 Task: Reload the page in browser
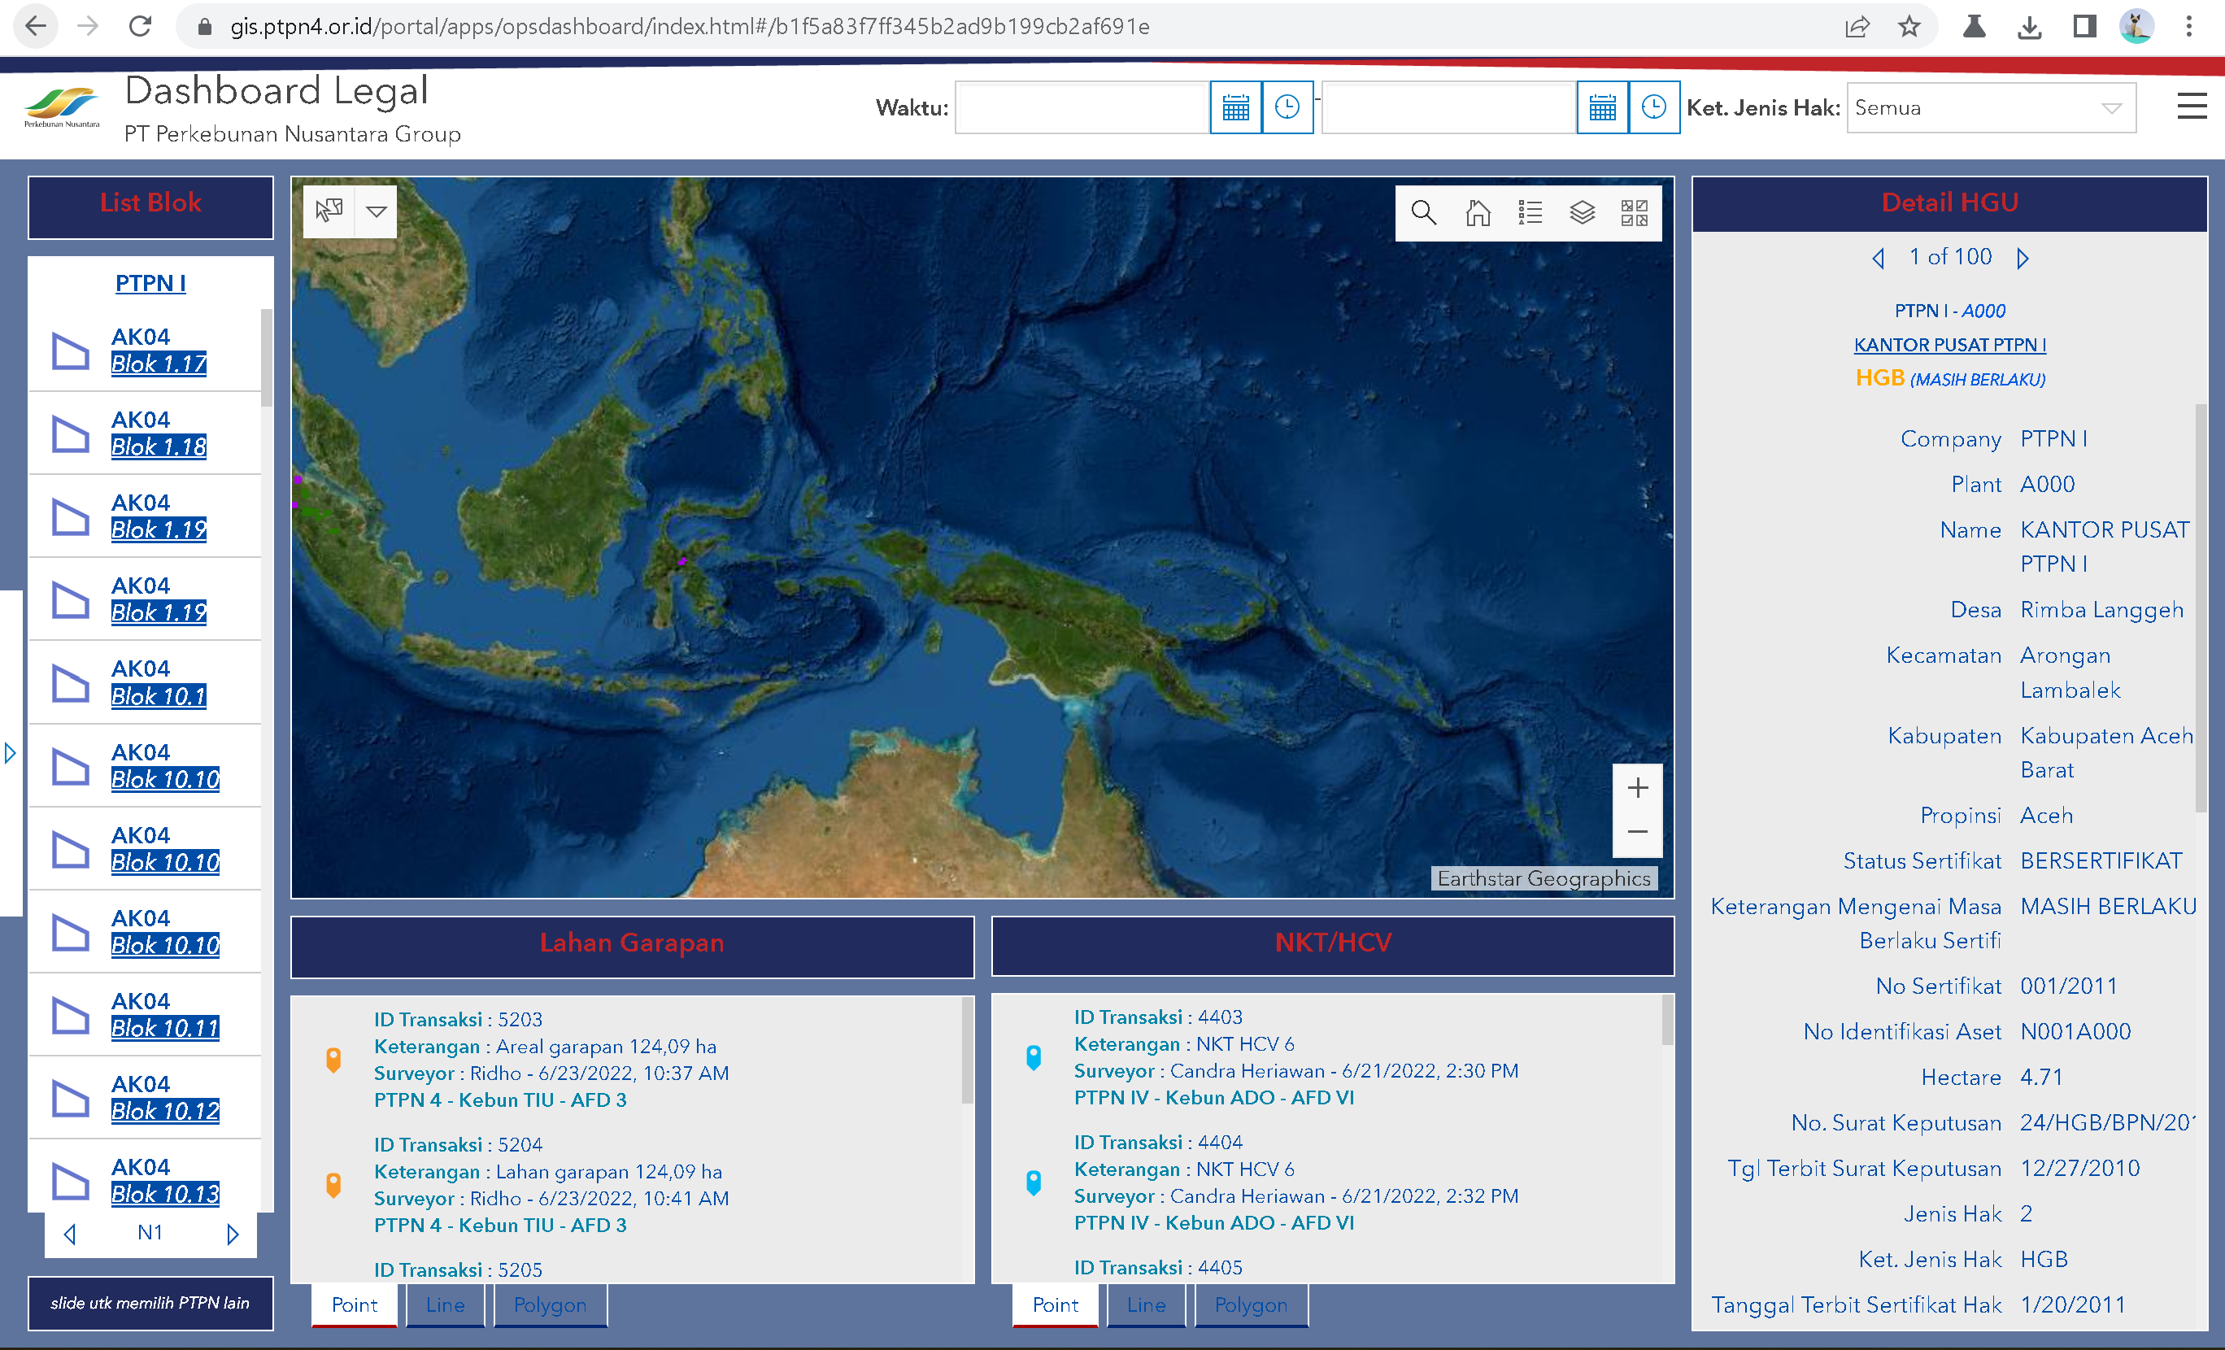coord(140,26)
